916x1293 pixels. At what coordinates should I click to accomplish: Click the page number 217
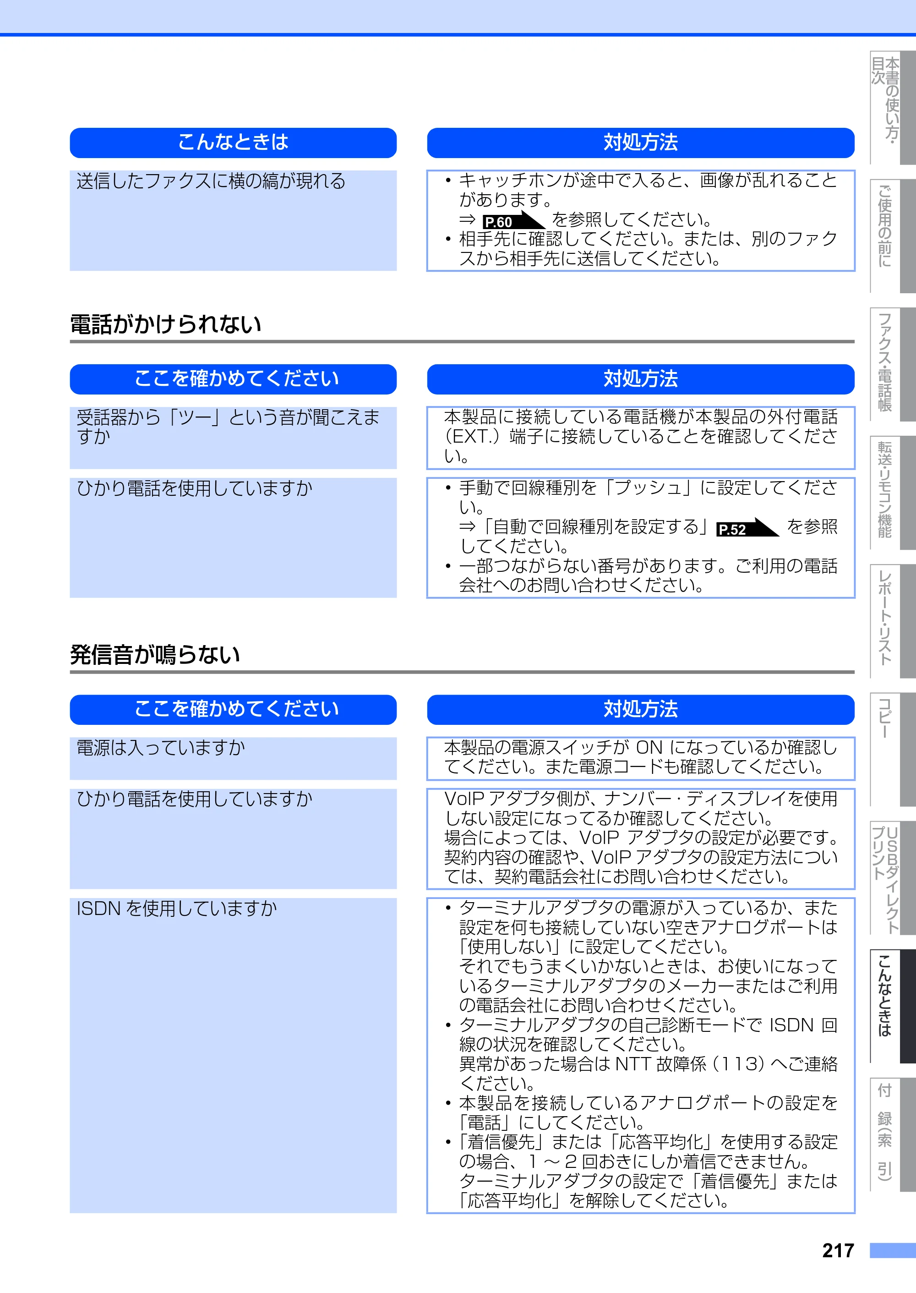(x=838, y=1251)
